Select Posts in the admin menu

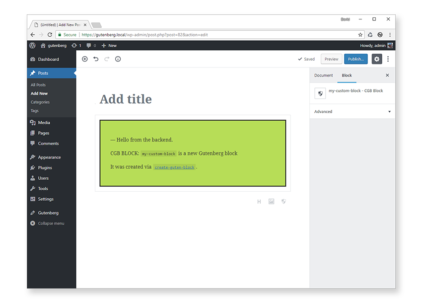click(52, 73)
